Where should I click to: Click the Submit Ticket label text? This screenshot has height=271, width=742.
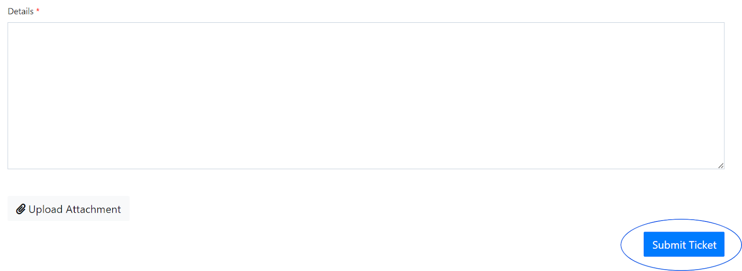point(684,245)
